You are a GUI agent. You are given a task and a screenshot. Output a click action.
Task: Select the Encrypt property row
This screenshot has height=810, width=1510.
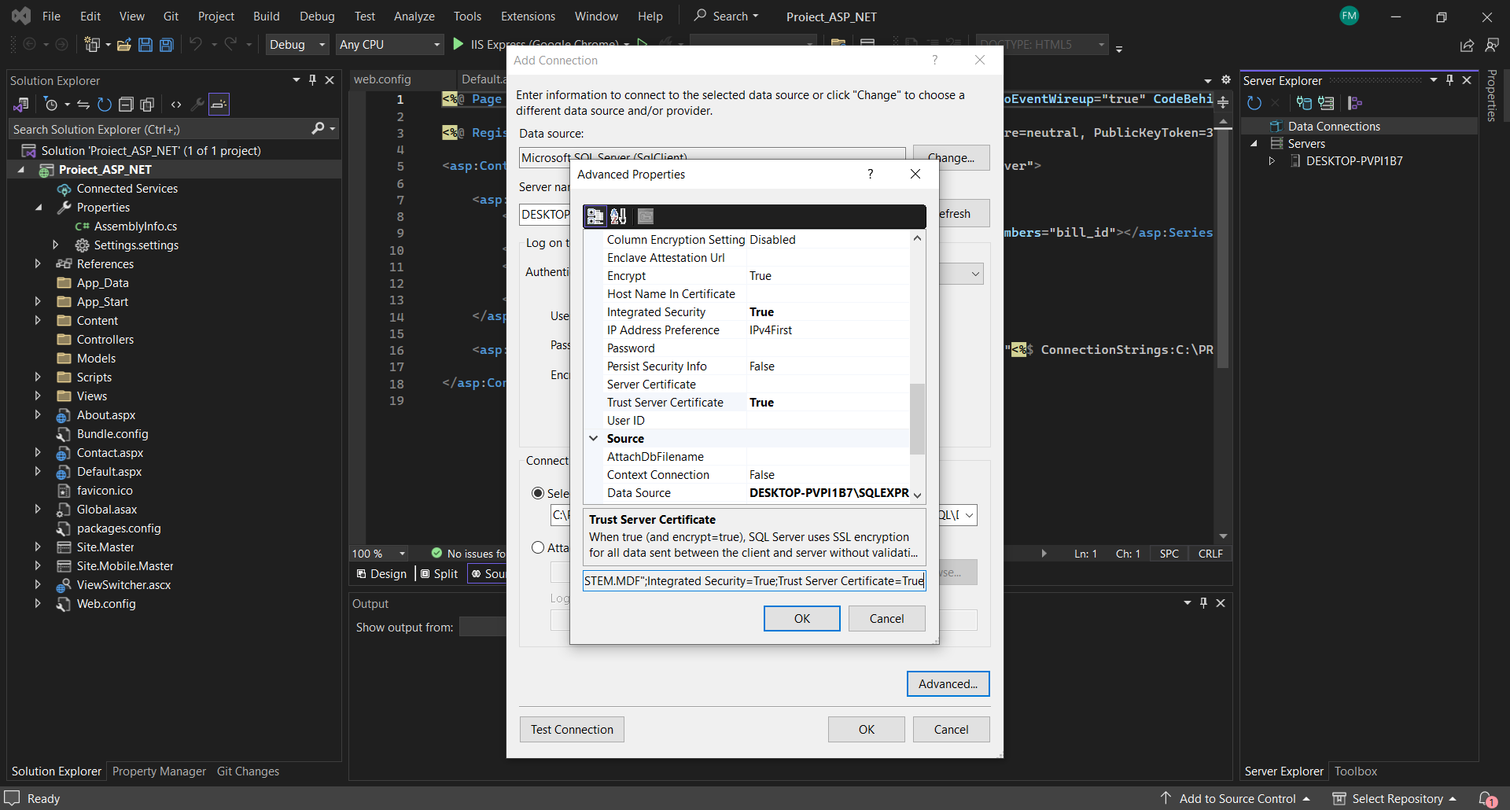tap(748, 276)
